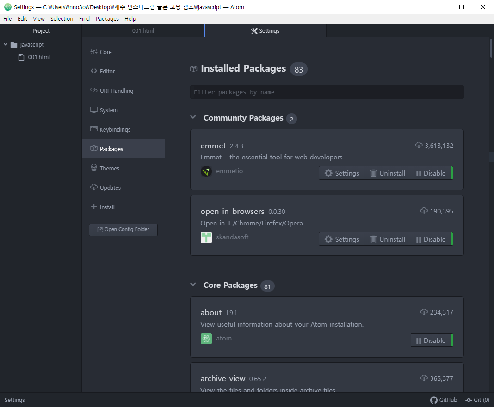Open the skandasoft author link
The height and width of the screenshot is (407, 494).
232,237
